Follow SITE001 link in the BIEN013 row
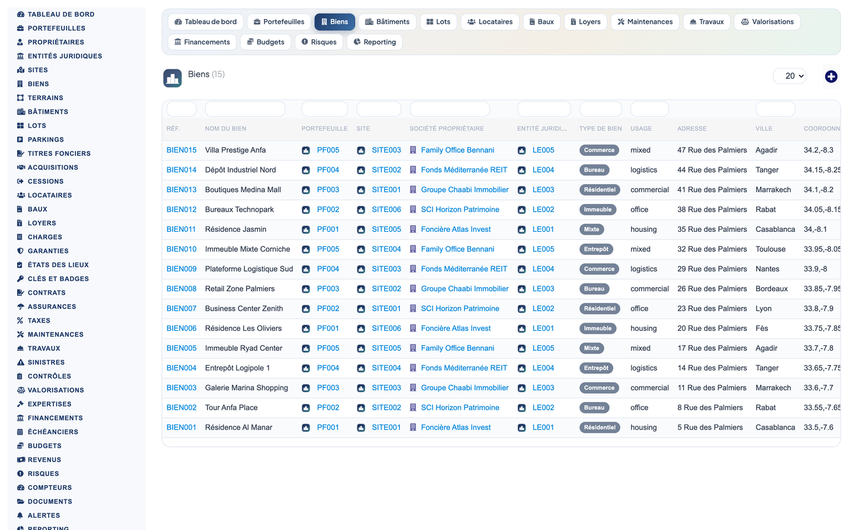Image resolution: width=857 pixels, height=530 pixels. [386, 190]
